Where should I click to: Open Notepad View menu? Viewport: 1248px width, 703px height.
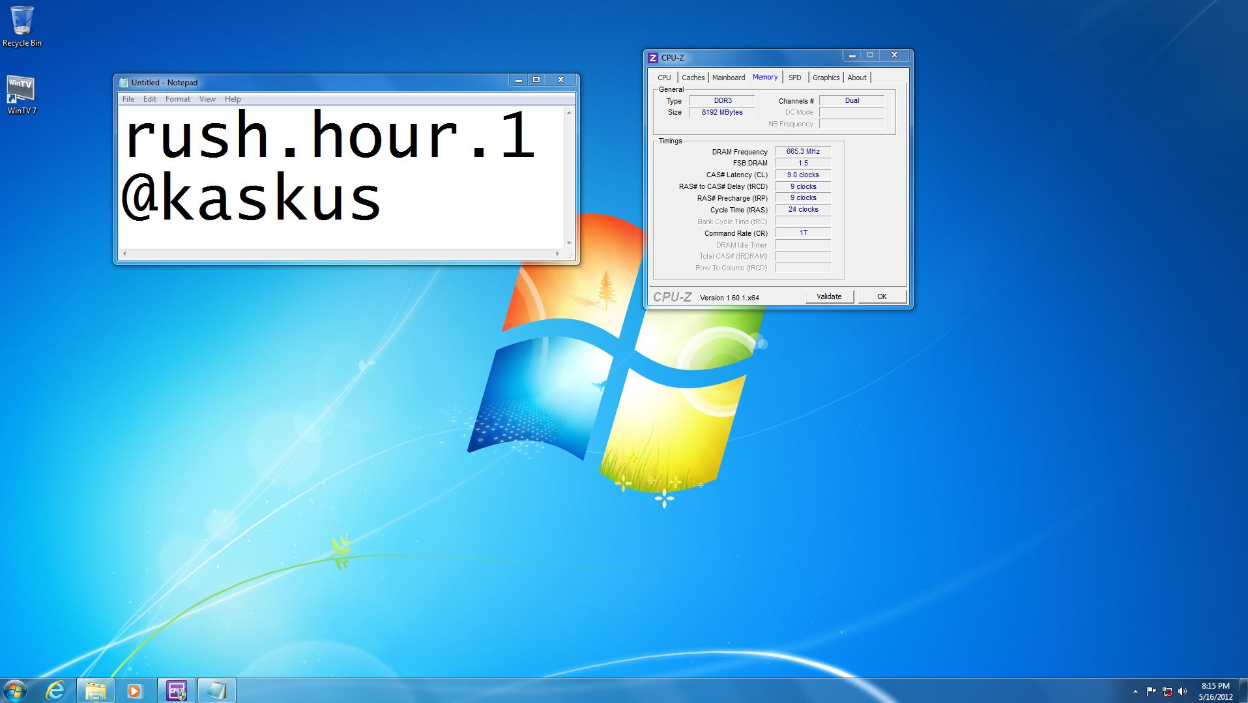point(207,99)
